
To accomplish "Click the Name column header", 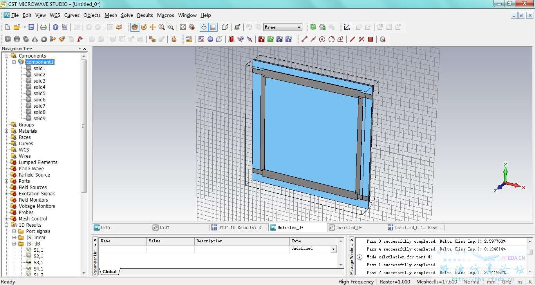I will click(123, 241).
